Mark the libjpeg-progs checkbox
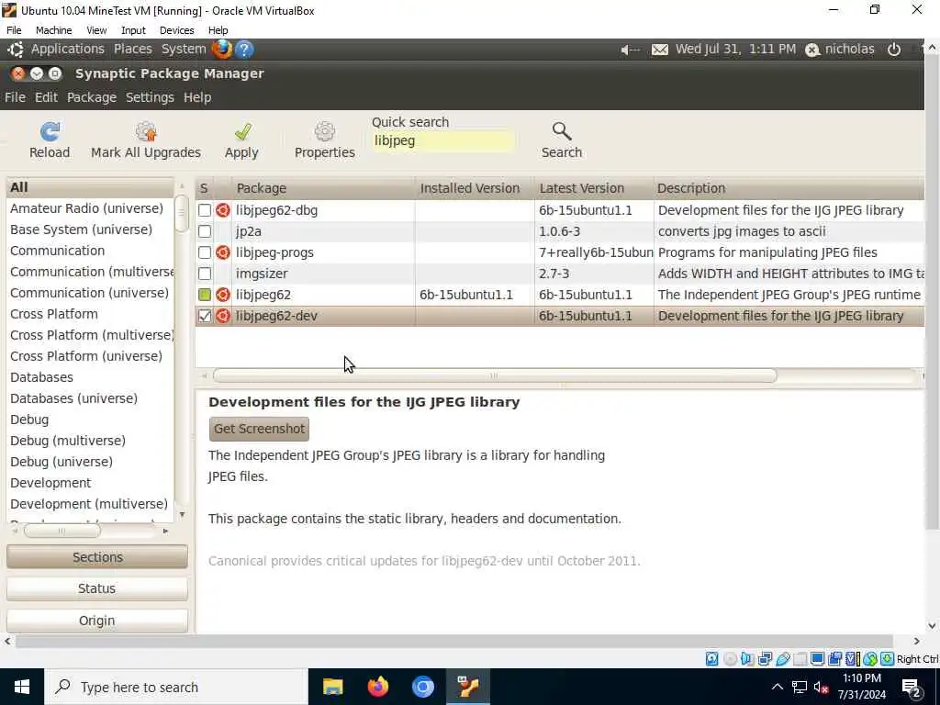 [x=205, y=252]
